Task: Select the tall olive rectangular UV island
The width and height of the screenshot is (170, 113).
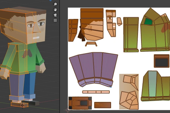Action: point(131,34)
